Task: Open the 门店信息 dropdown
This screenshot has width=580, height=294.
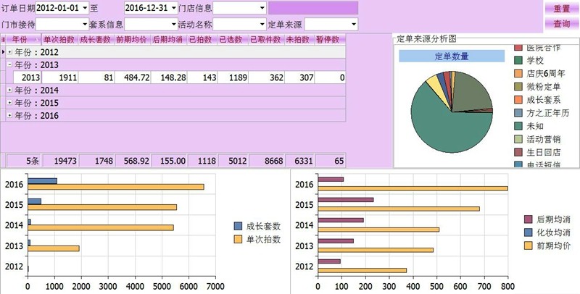Action: click(262, 8)
